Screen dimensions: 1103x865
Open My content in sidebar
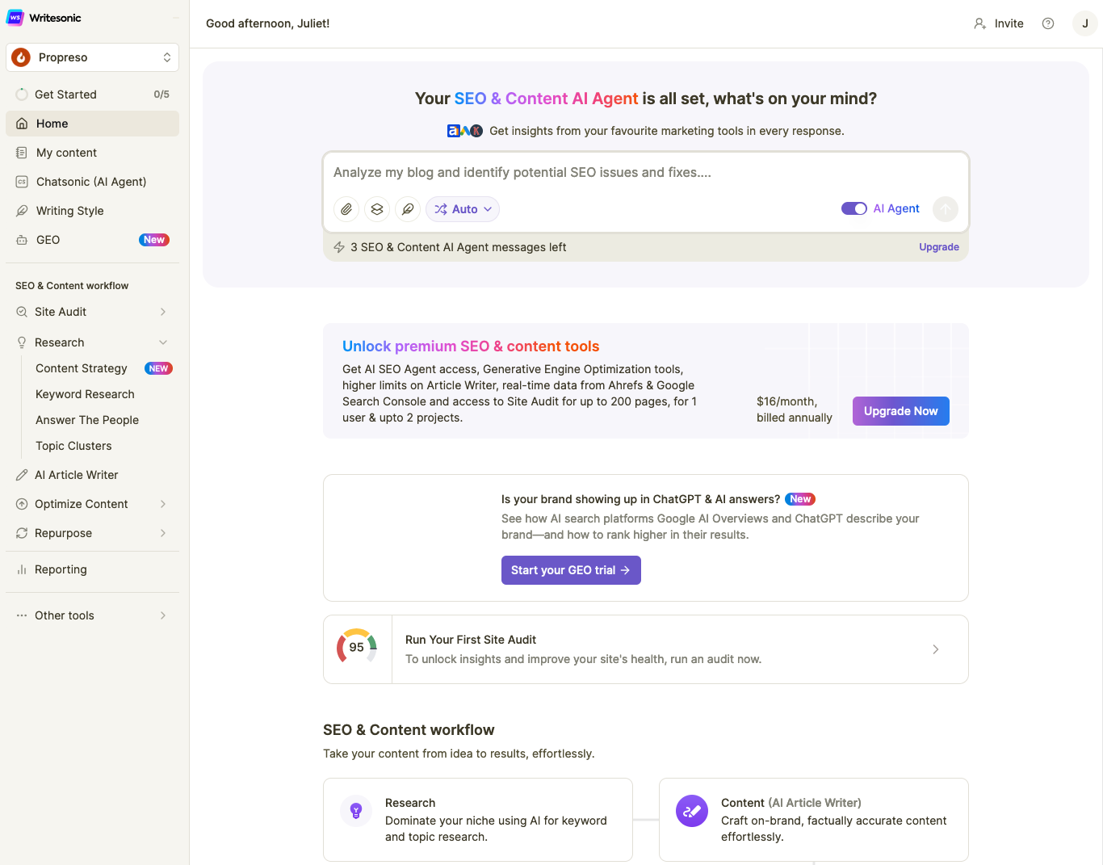click(x=92, y=153)
